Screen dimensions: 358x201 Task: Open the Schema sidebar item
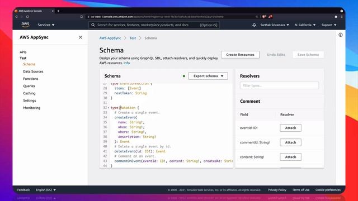click(x=29, y=64)
